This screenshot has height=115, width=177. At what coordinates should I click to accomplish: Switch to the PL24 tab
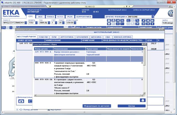pyautogui.click(x=70, y=17)
